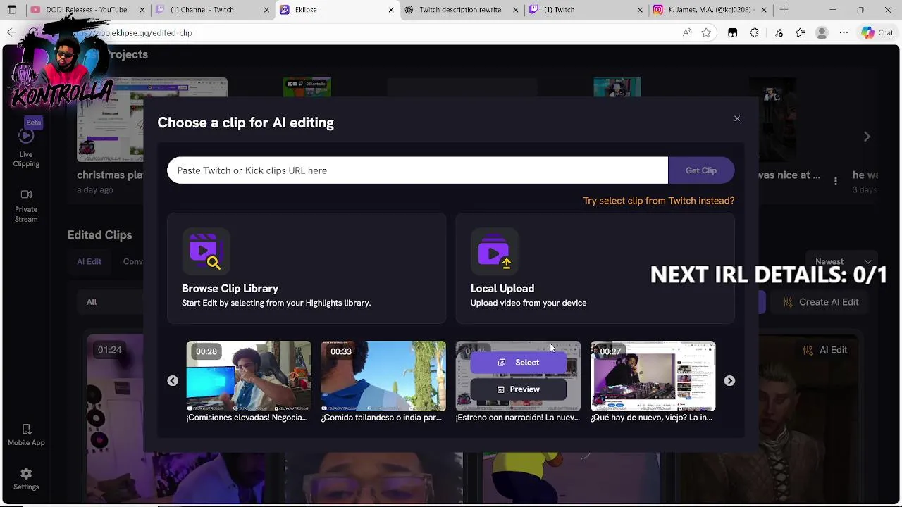Select the ¿Qué hay de nuevo clip thumbnail

point(653,376)
